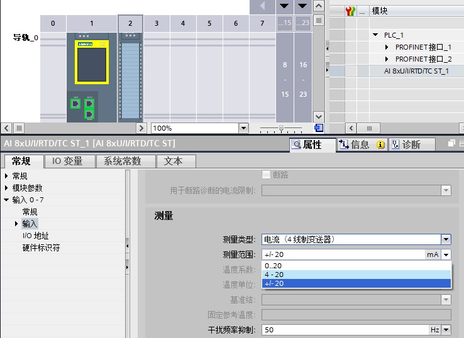The image size is (464, 338).
Task: Click the slot 0 column header
Action: pos(53,23)
